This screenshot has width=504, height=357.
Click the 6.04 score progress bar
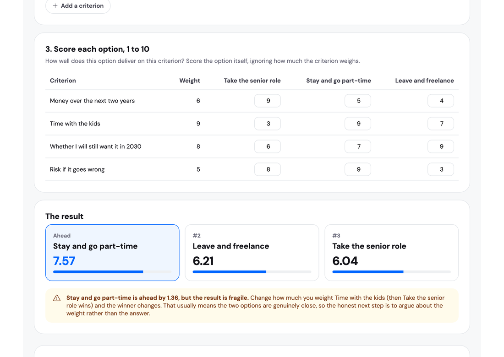[391, 272]
